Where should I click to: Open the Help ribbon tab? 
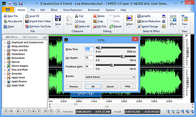123,10
